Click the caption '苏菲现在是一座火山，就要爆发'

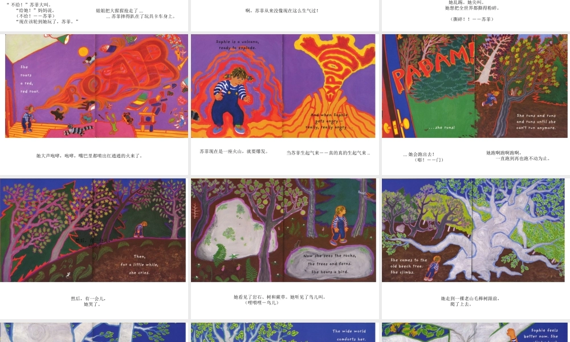point(234,152)
